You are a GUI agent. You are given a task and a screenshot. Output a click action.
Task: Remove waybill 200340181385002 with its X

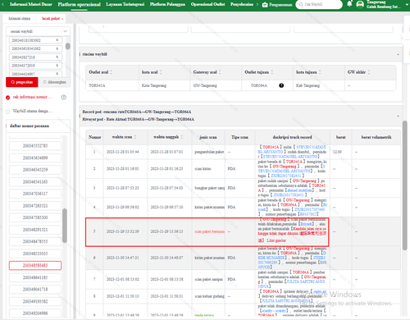coord(57,40)
